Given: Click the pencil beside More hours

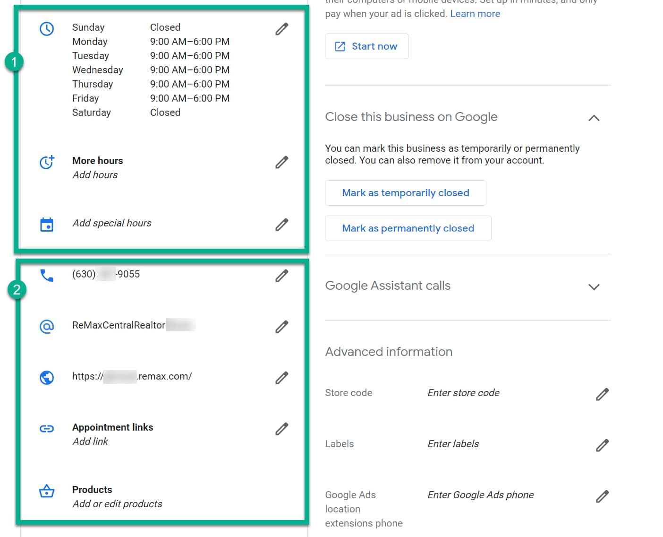Looking at the screenshot, I should 282,162.
